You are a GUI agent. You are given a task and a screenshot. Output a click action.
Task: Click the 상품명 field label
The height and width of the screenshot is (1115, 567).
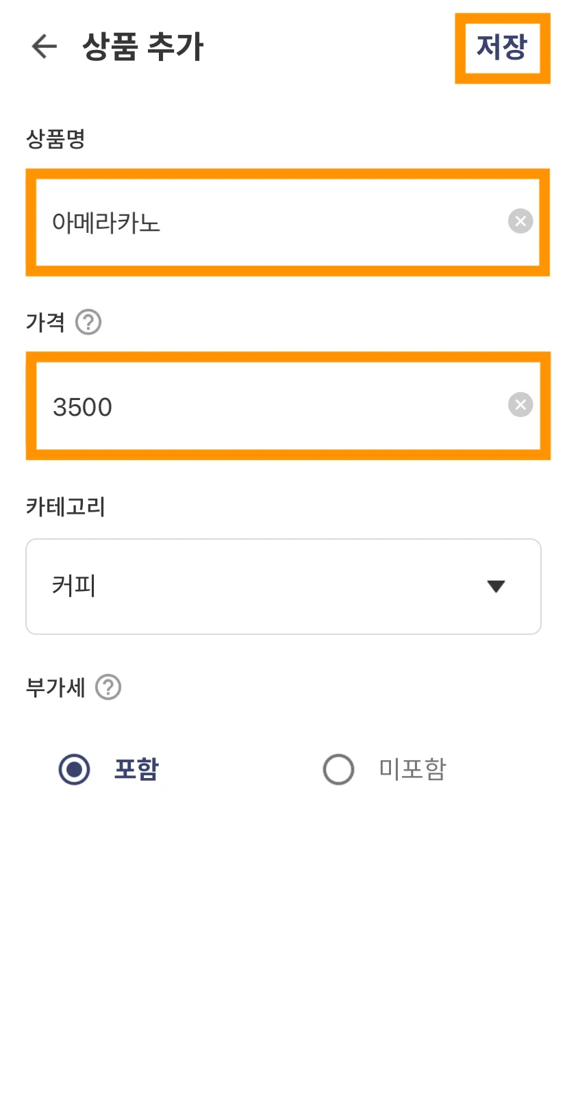point(55,139)
